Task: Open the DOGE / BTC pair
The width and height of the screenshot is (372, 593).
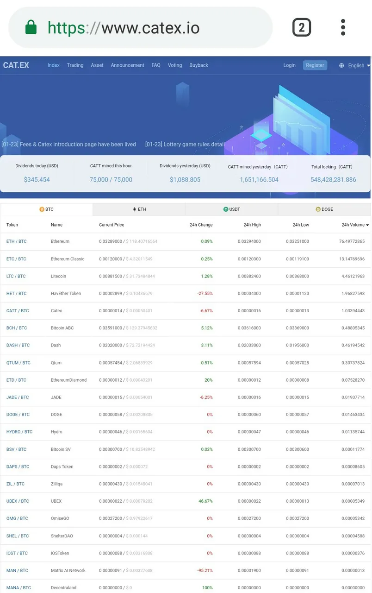Action: point(18,415)
